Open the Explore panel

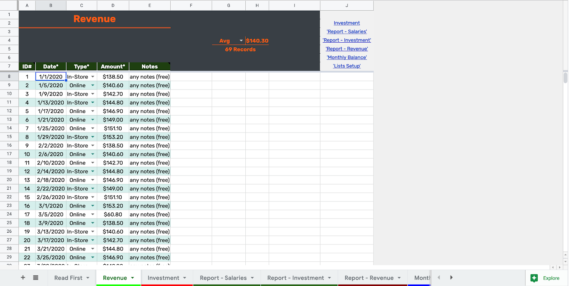pos(545,278)
